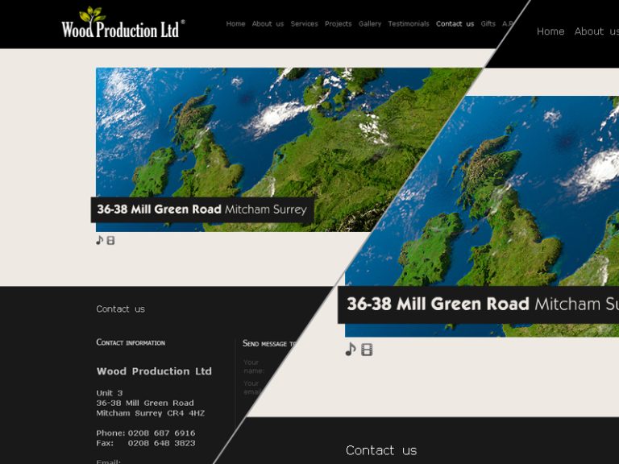This screenshot has height=464, width=619.
Task: Open the Gallery page
Action: (x=369, y=23)
